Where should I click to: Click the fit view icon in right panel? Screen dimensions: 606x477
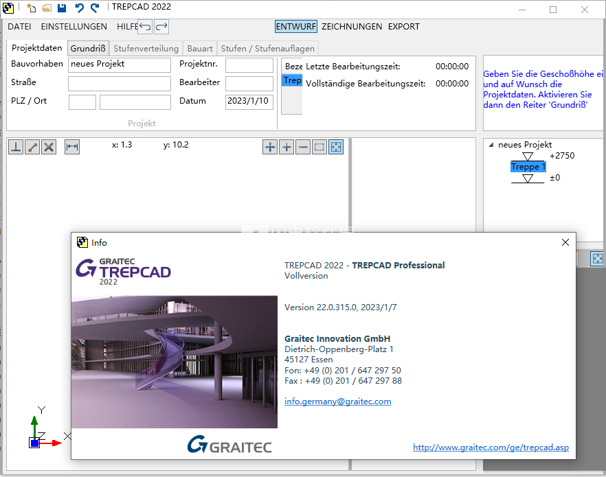tap(598, 259)
